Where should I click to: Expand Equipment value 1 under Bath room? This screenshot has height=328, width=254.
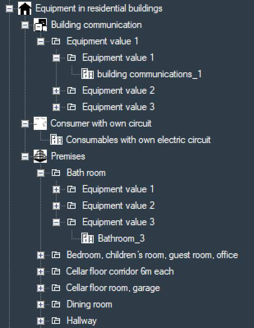pos(56,189)
